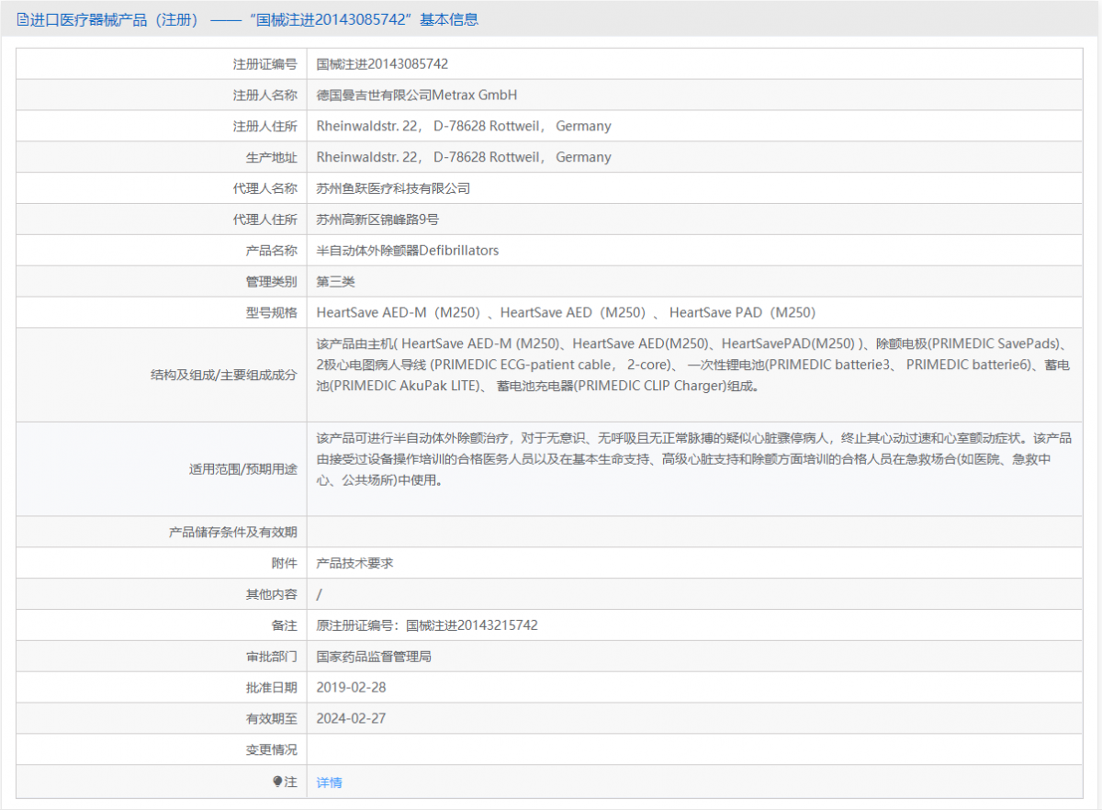Viewport: 1102px width, 810px height.
Task: Select the HeartSave AED-M model specification
Action: click(x=567, y=312)
